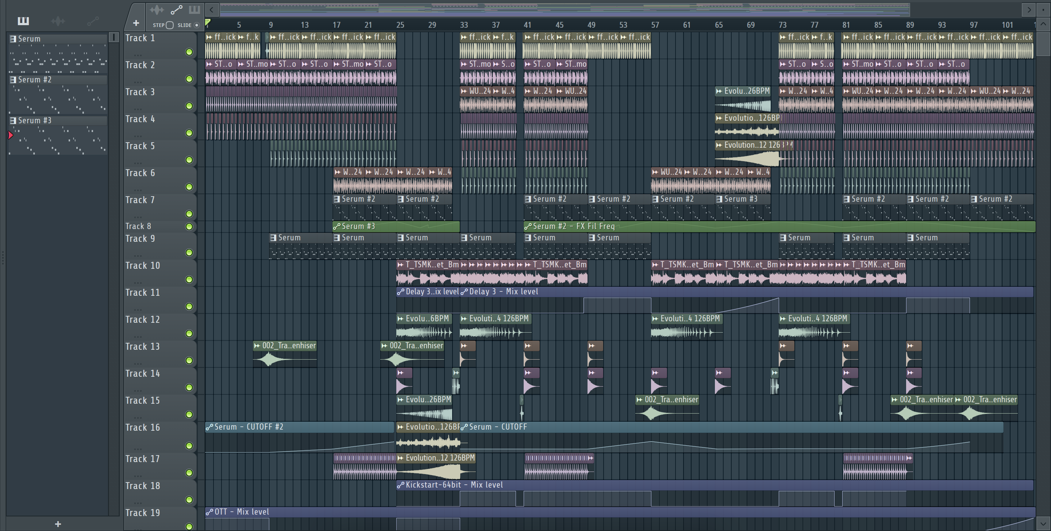The width and height of the screenshot is (1051, 531).
Task: Click the small square button at top-right corner
Action: coord(1043,10)
